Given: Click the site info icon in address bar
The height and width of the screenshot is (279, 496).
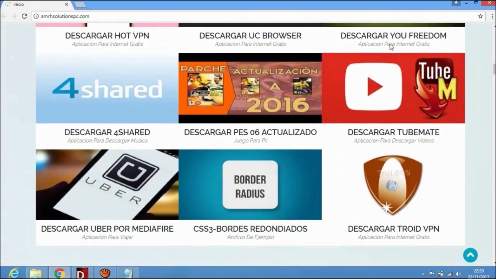Looking at the screenshot, I should [36, 16].
